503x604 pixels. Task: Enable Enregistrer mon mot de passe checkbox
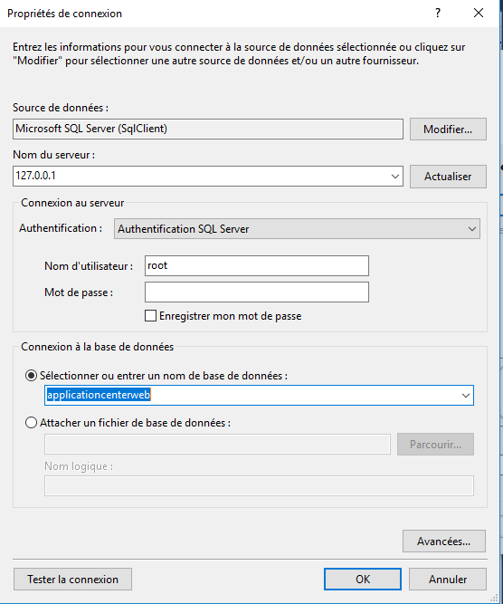[x=150, y=316]
